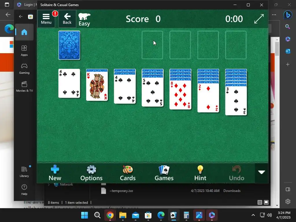Select the King of hearts card
Screen dimensions: 296x222
pyautogui.click(x=97, y=86)
